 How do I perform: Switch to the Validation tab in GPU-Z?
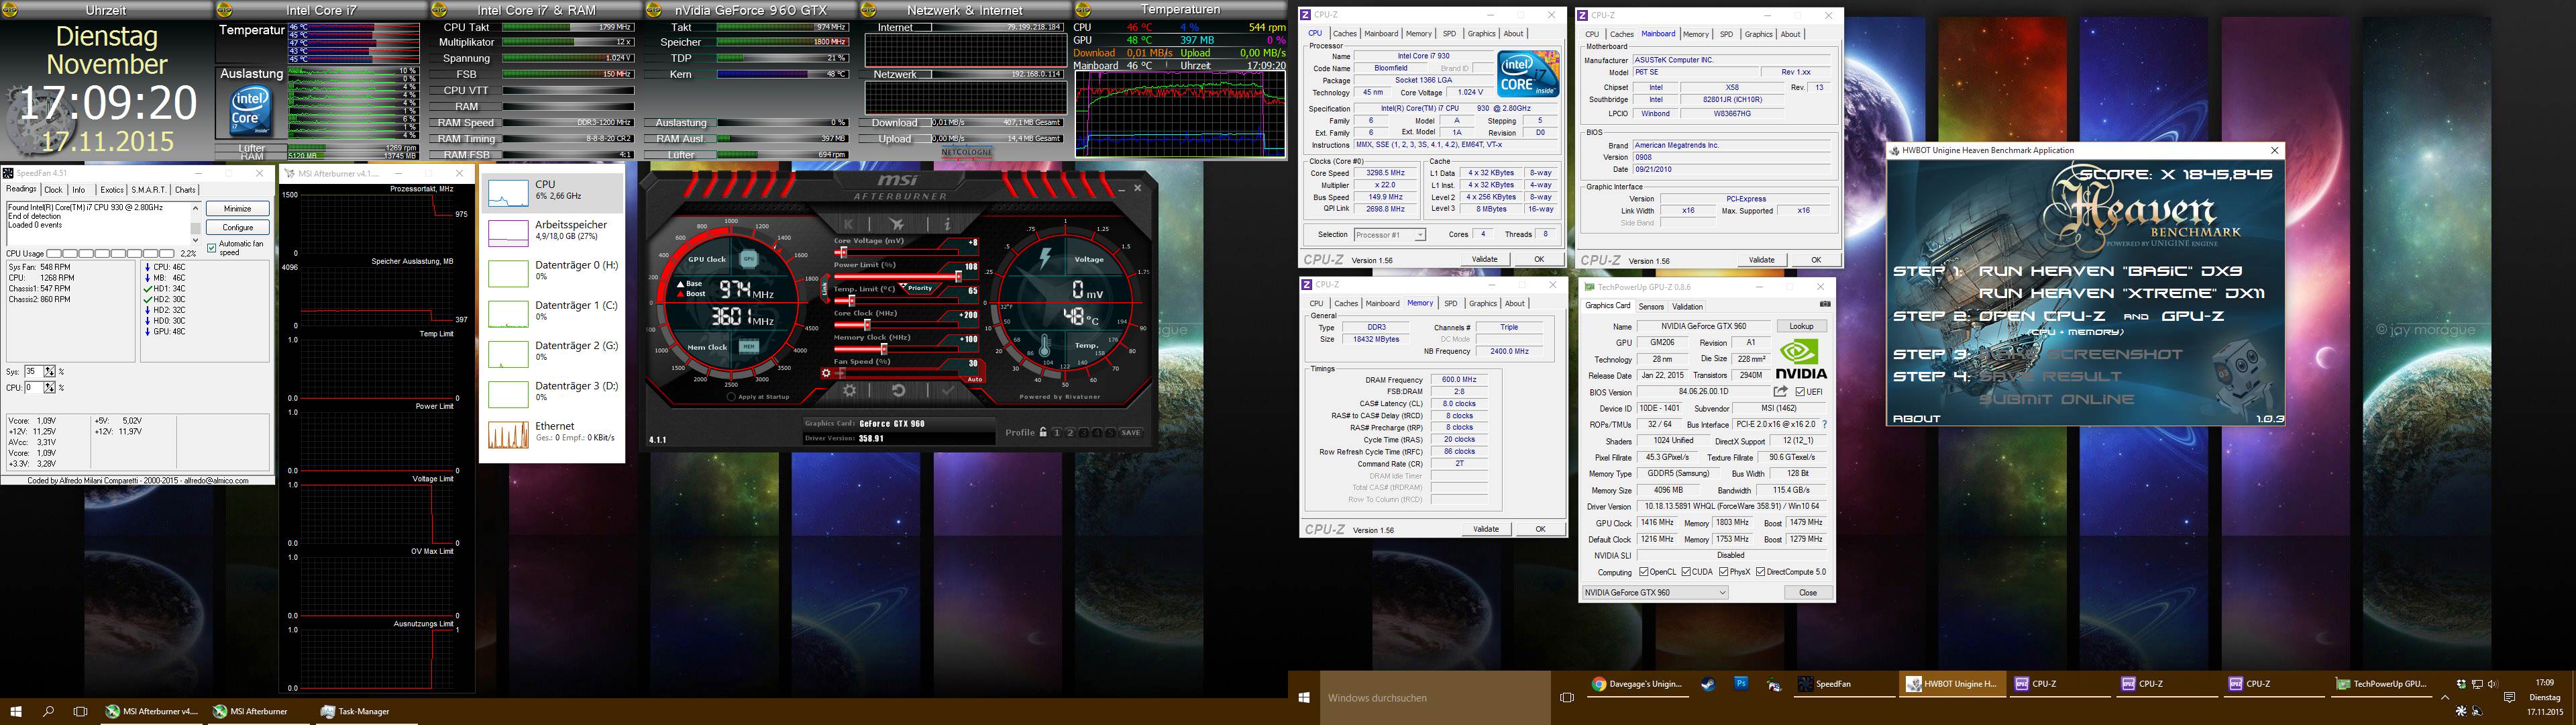(1687, 306)
